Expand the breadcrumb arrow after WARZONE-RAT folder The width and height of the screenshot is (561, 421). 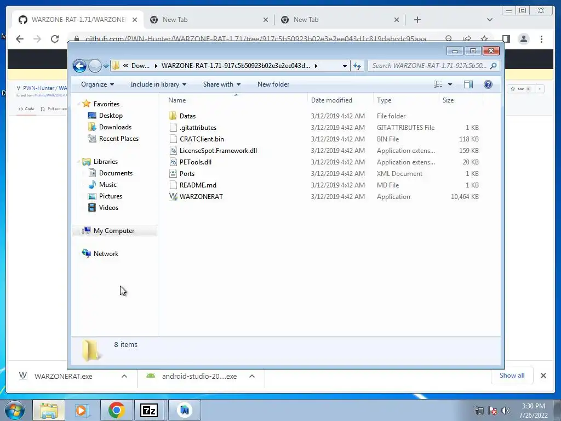[316, 66]
